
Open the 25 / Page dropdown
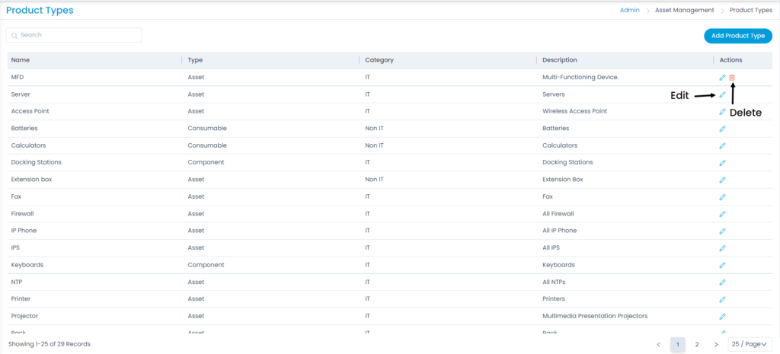(x=750, y=344)
